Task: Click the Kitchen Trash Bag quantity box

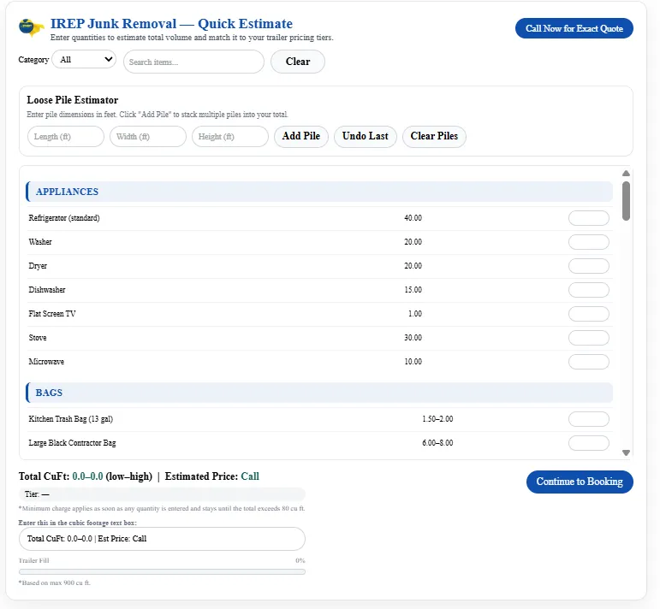Action: (588, 419)
